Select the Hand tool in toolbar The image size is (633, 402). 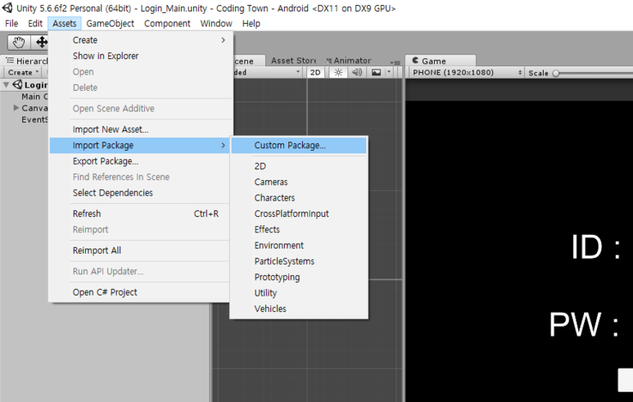pos(19,42)
